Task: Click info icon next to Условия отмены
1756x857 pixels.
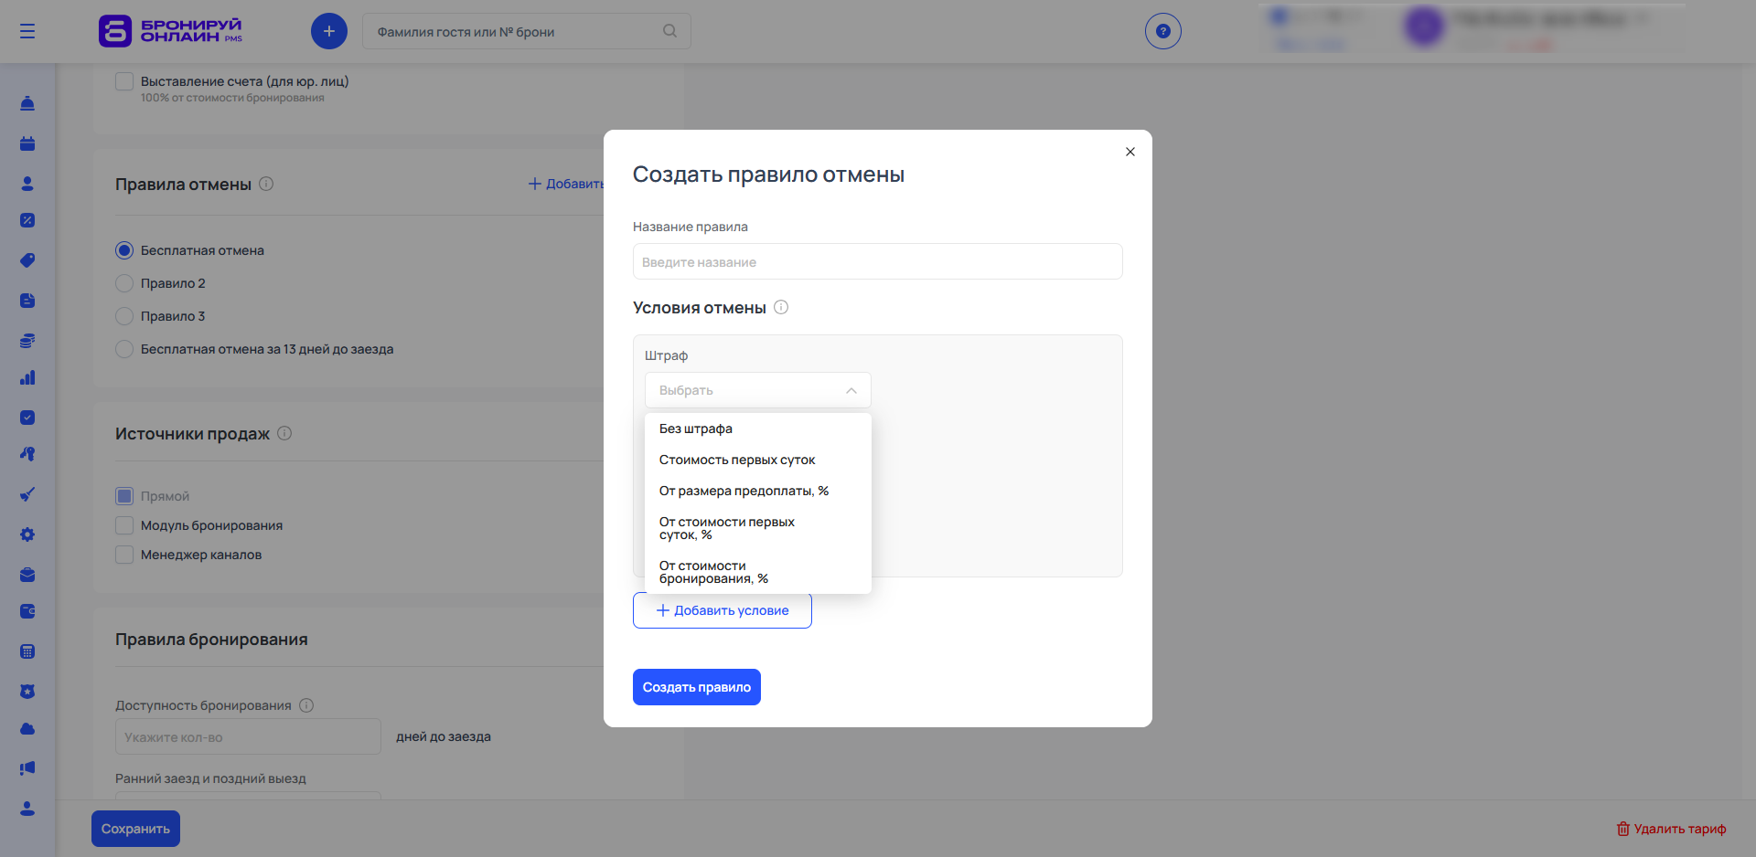Action: click(x=781, y=307)
